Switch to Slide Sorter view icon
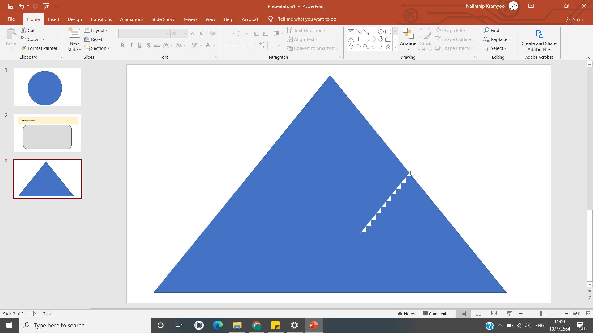The height and width of the screenshot is (333, 593). click(478, 314)
